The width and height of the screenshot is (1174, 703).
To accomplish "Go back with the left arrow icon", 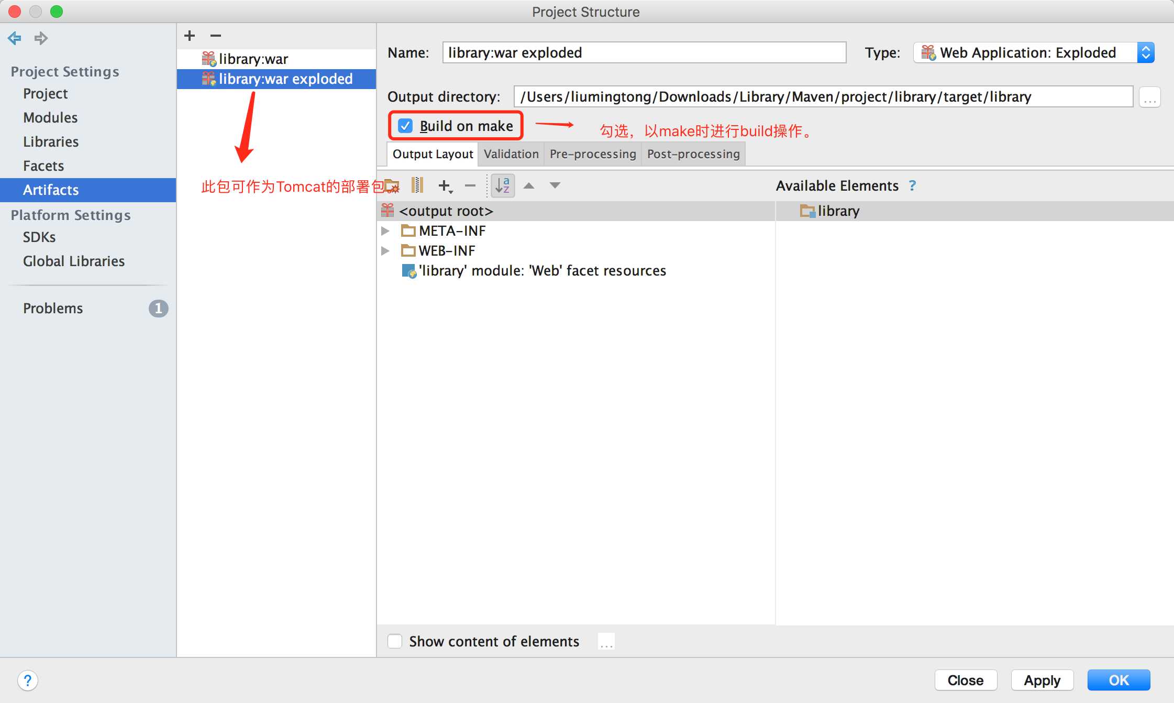I will [x=15, y=38].
